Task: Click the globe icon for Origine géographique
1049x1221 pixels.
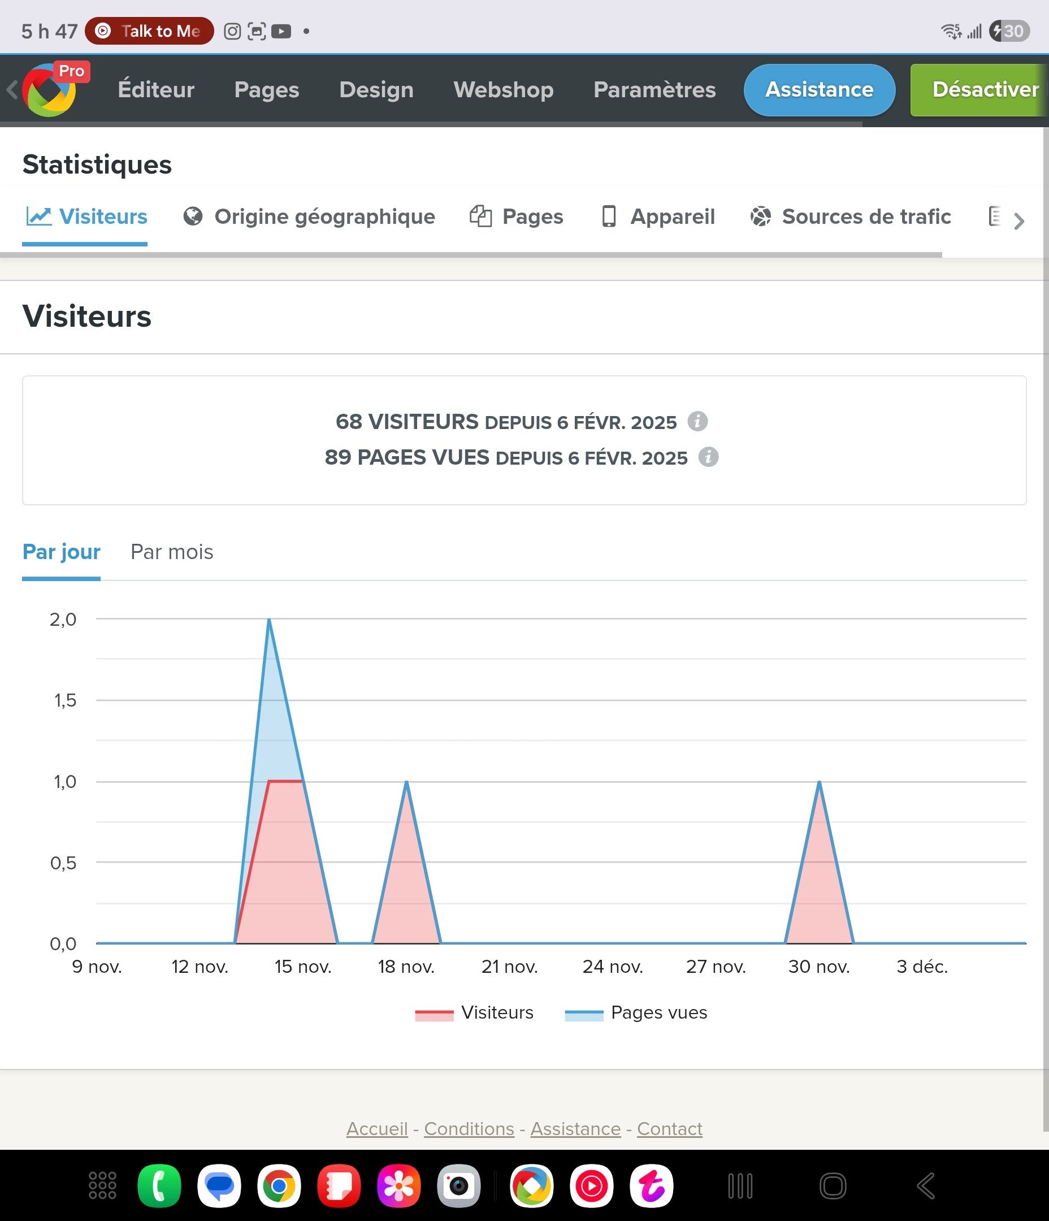Action: pos(193,217)
